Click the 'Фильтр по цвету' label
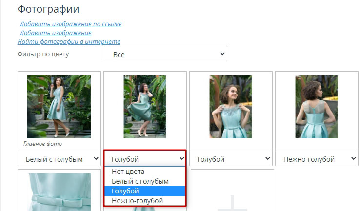361x211 pixels. pos(43,54)
